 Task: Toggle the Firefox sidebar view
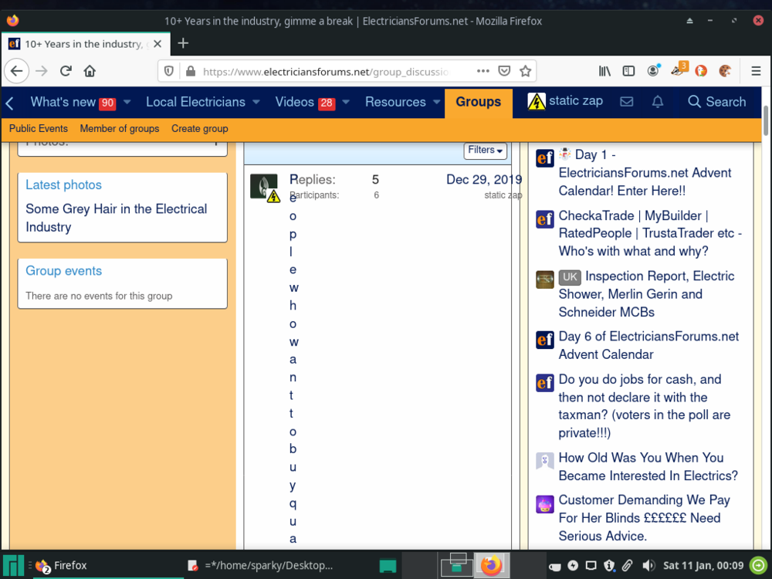pos(628,71)
